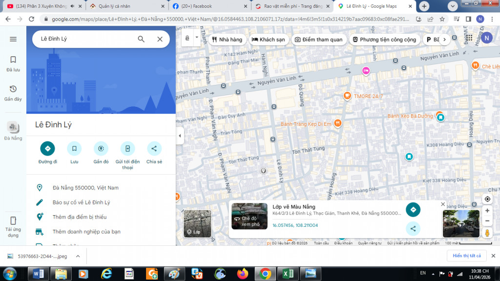
Task: Collapse the side panel with arrow handle
Action: tap(180, 136)
